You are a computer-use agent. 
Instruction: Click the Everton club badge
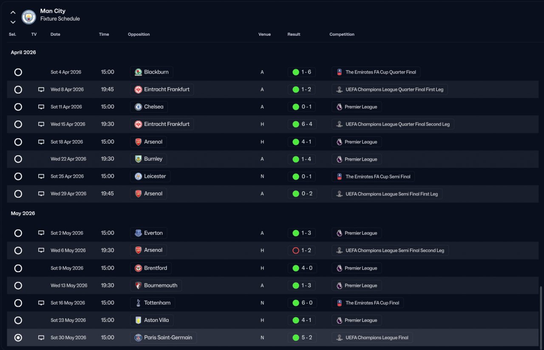[138, 233]
